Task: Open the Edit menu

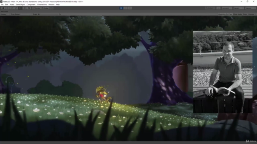Action: (x=6, y=4)
